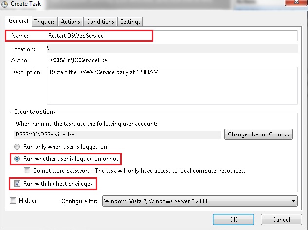
Task: Click OK to create the task
Action: point(234,219)
